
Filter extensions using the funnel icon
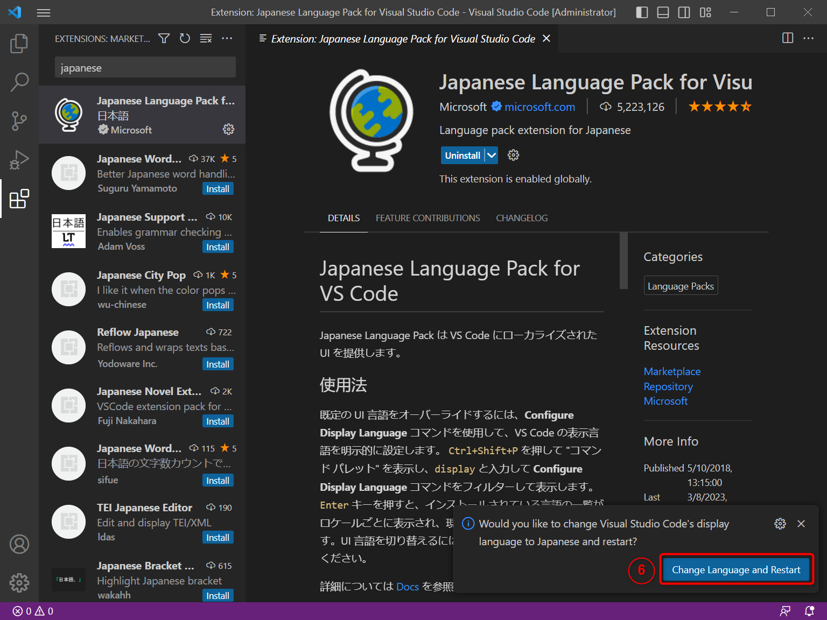(164, 38)
